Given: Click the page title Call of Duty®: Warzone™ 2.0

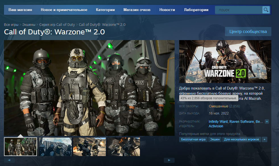Looking at the screenshot, I should coord(54,32).
